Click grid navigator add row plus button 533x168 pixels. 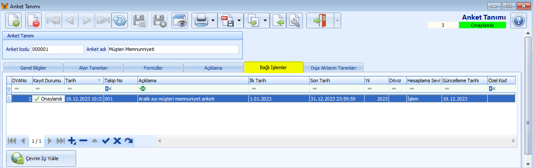pos(72,141)
